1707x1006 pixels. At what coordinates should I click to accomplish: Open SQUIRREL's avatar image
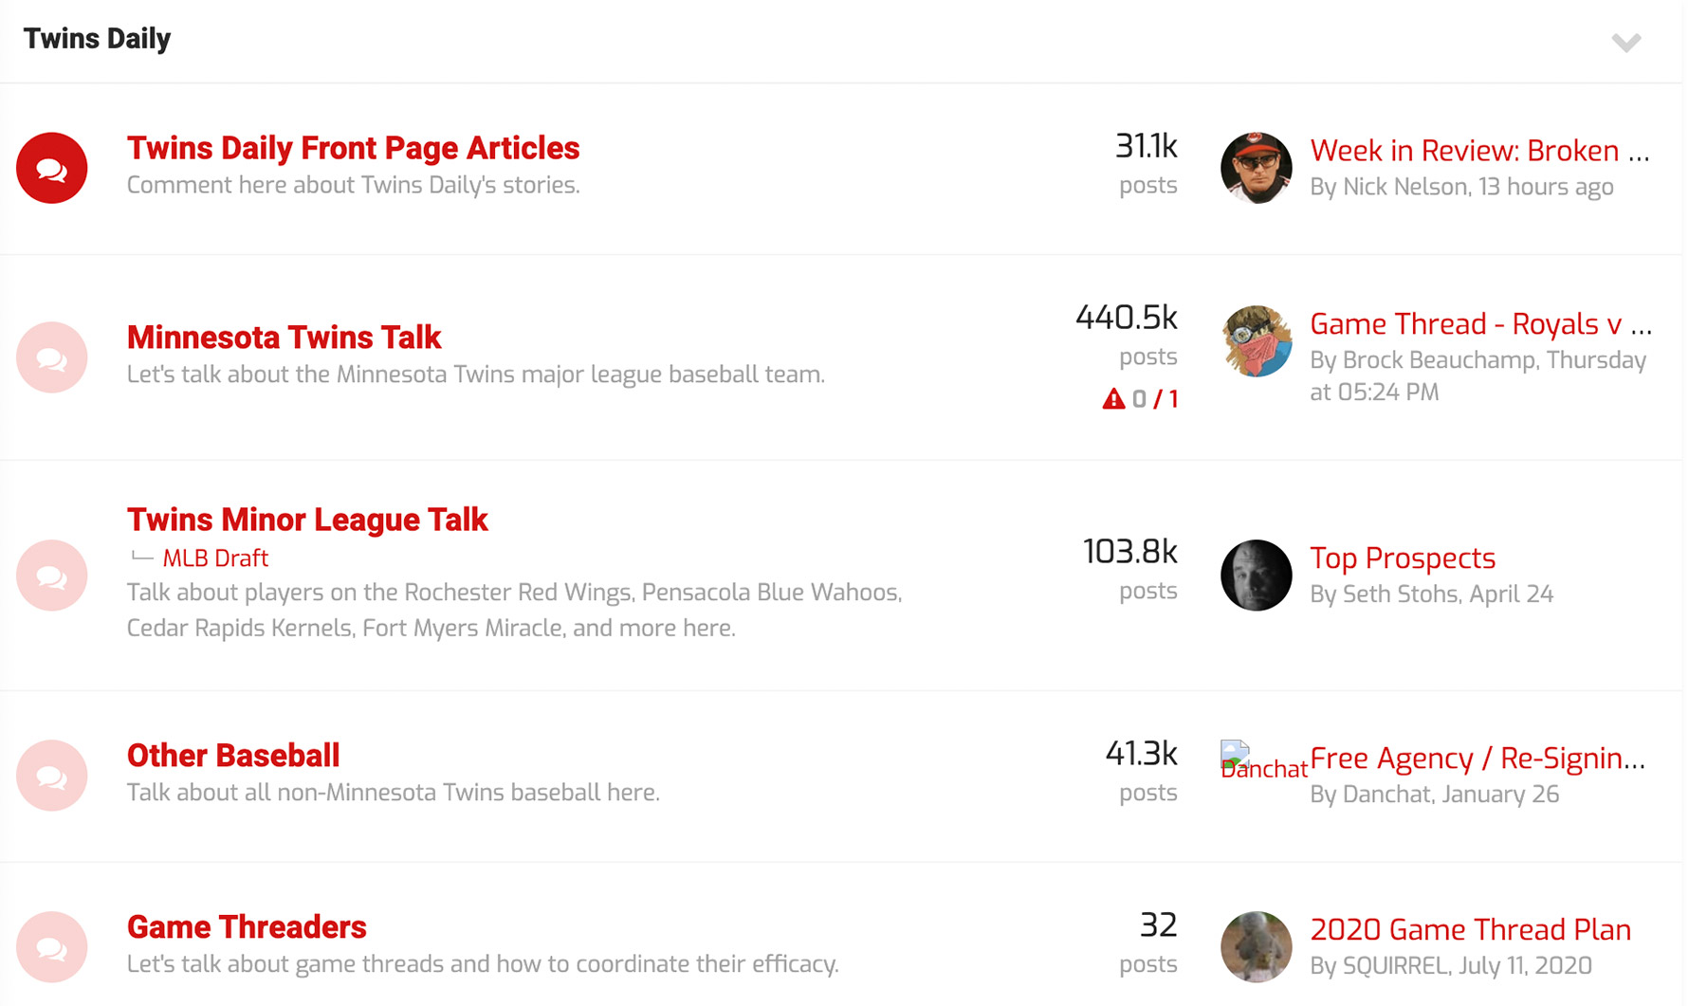click(x=1257, y=947)
